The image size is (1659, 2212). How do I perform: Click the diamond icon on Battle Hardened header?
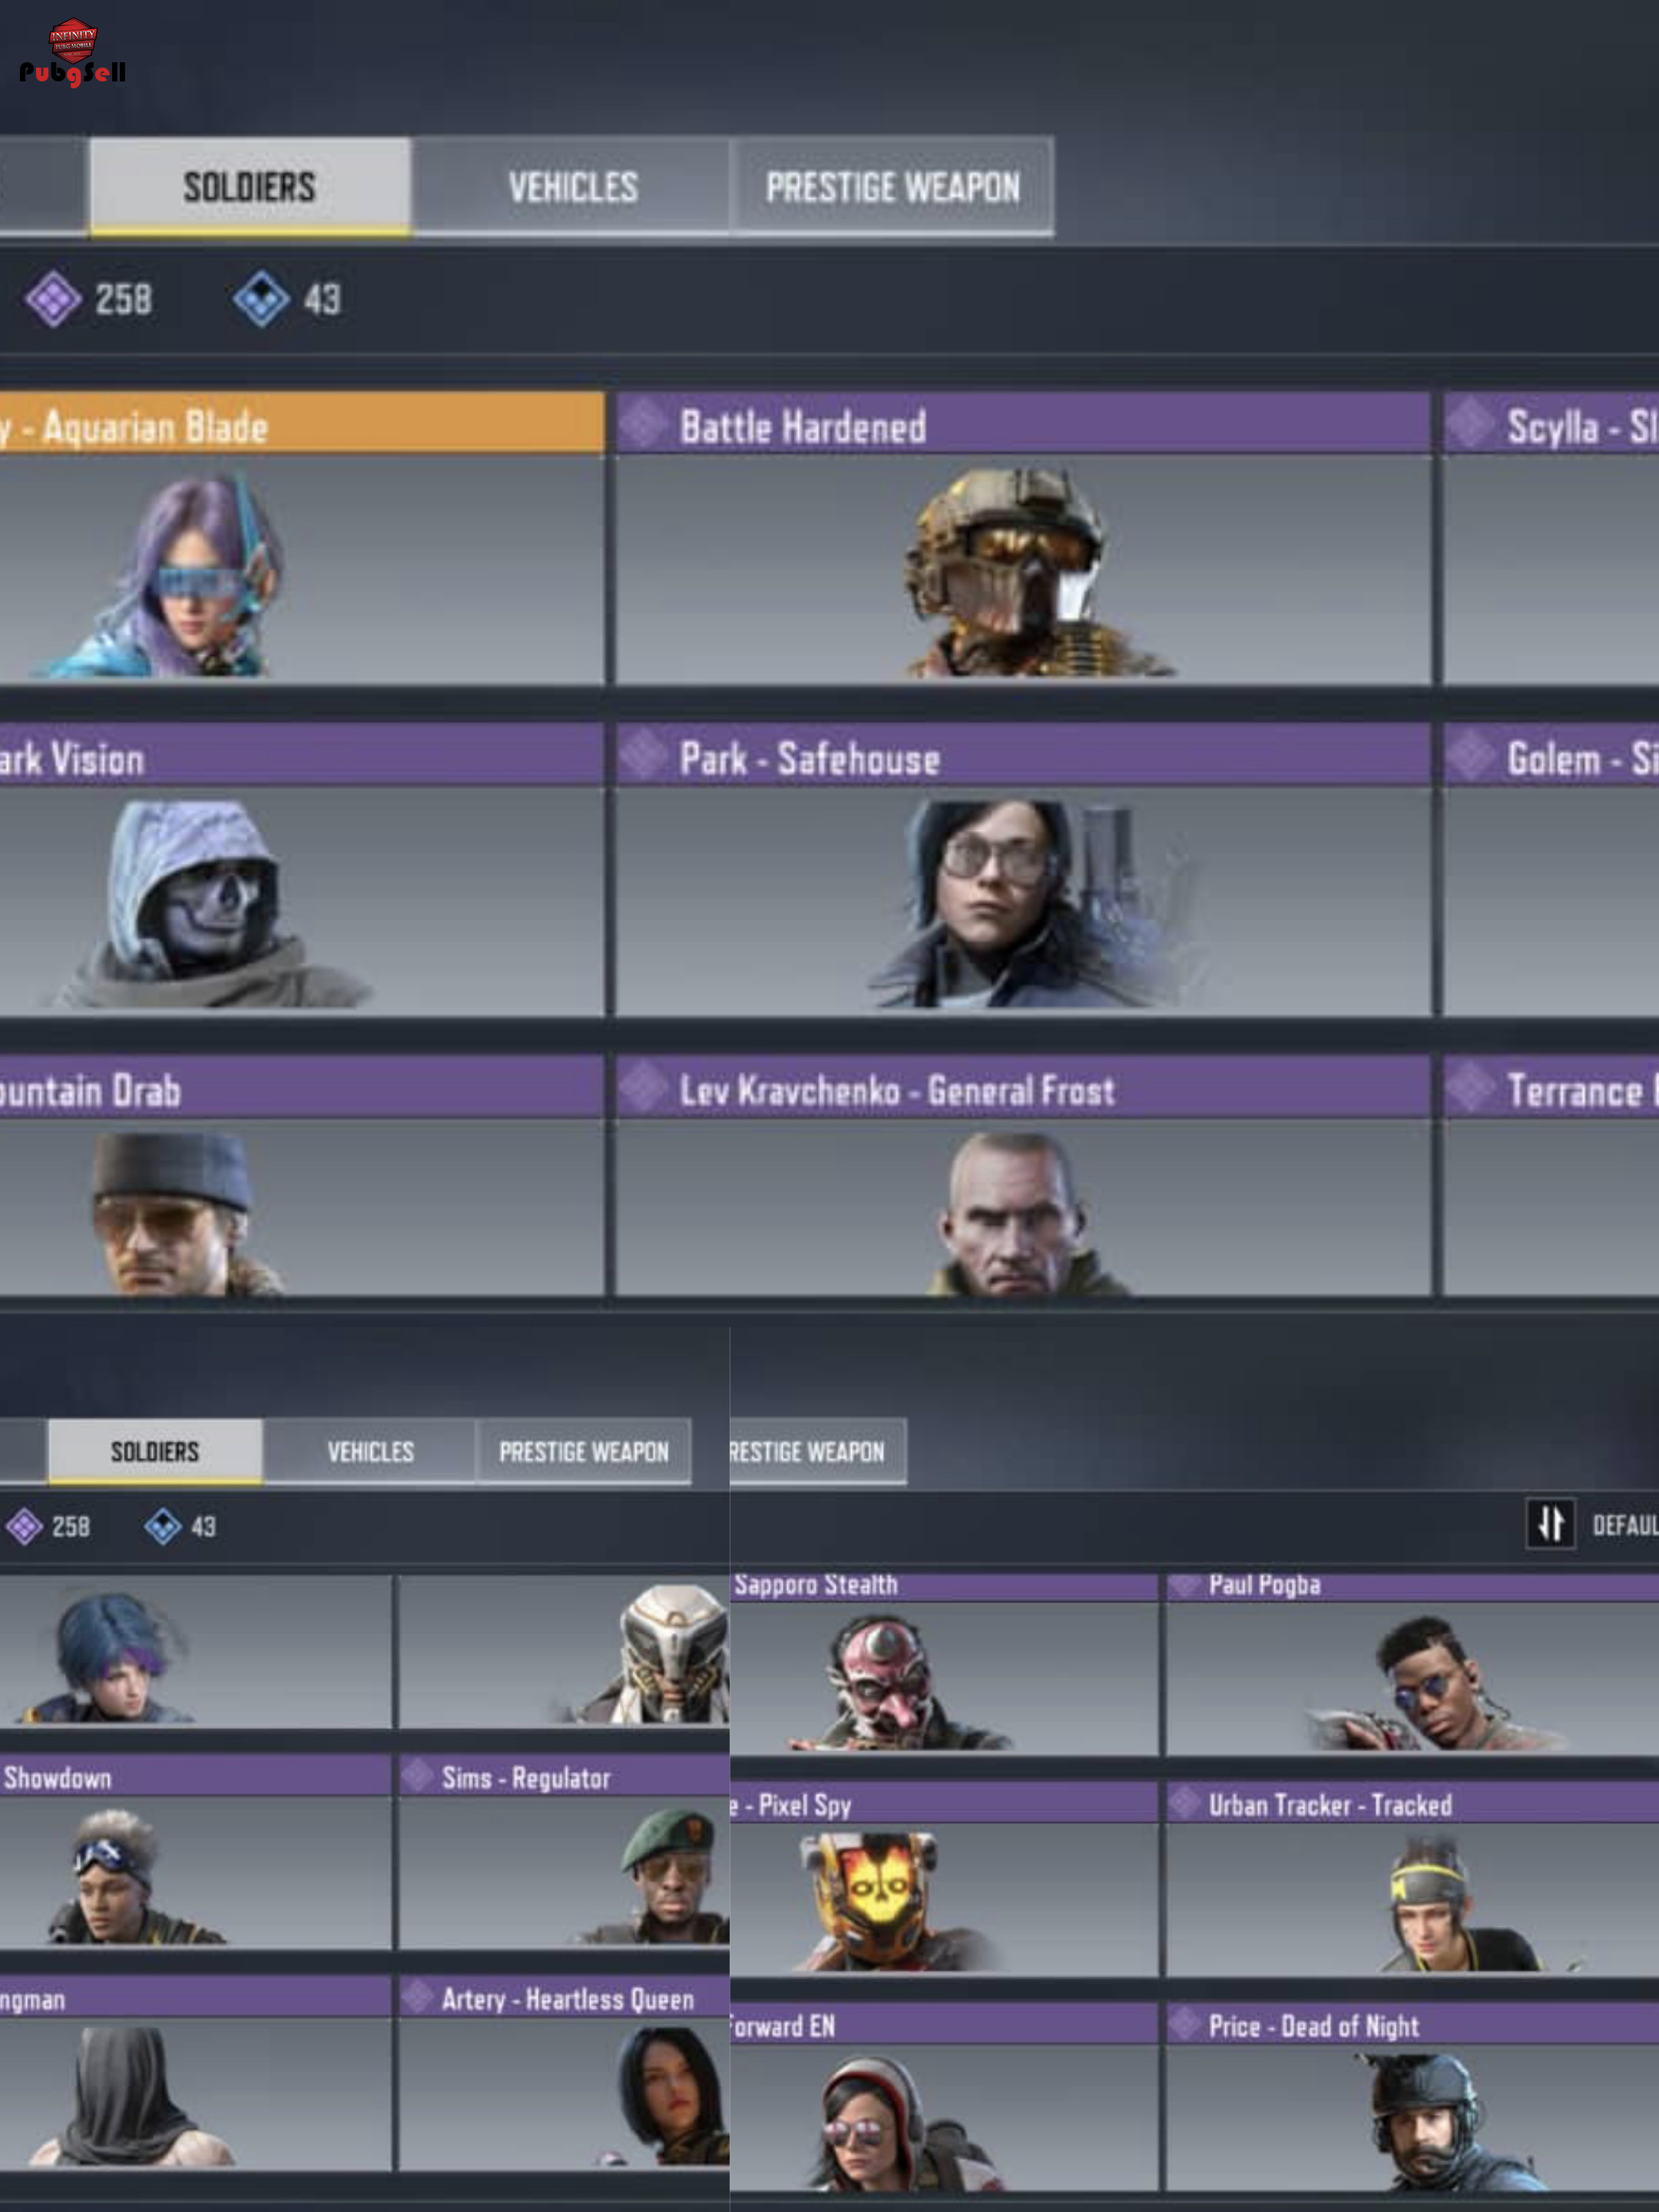point(645,424)
